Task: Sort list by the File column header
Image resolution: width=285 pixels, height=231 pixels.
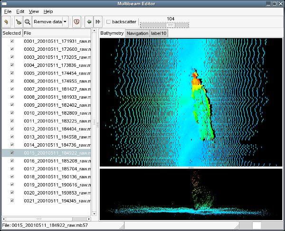Action: (56, 33)
